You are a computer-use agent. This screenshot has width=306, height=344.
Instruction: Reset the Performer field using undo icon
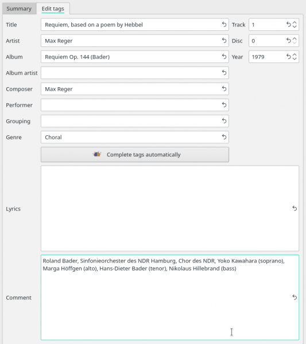click(224, 105)
